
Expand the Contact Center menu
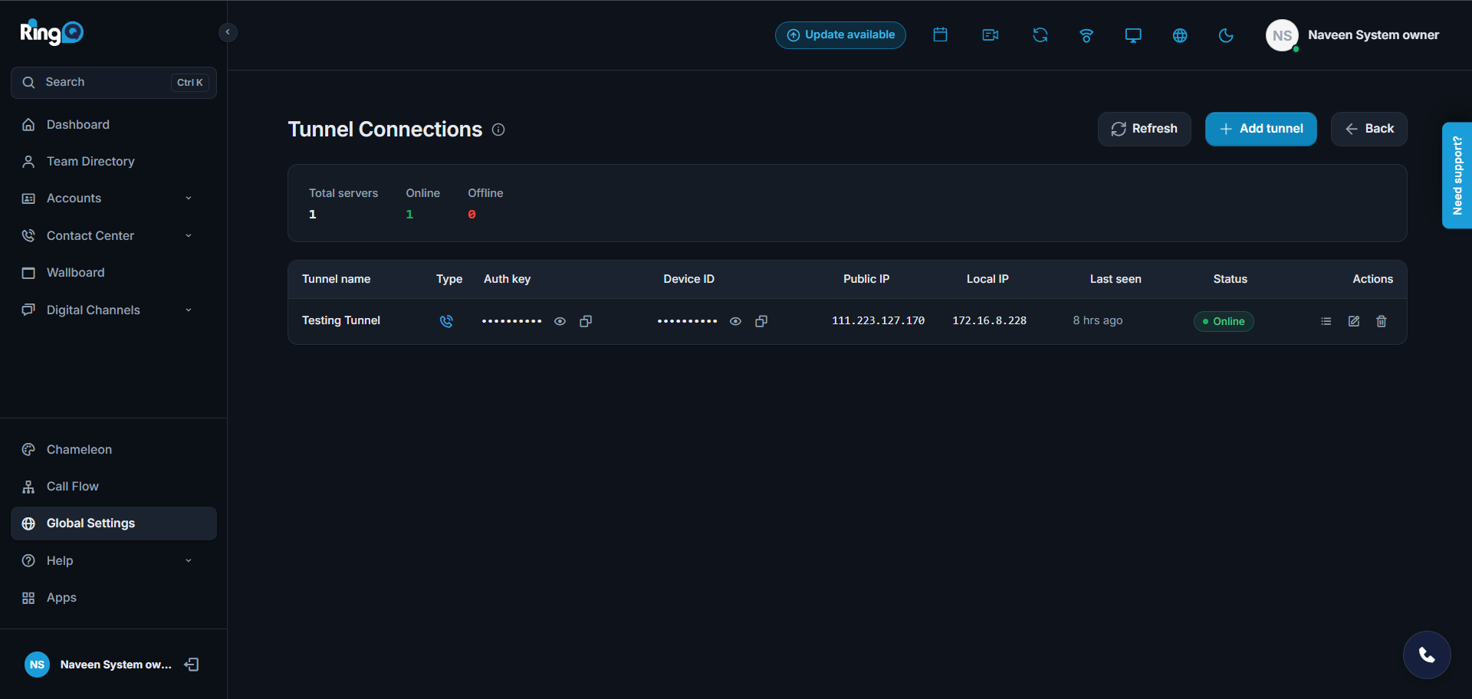[113, 235]
